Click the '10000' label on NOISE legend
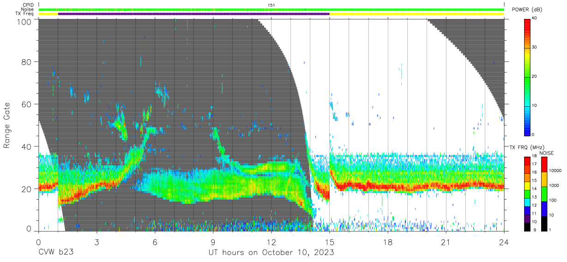 pyautogui.click(x=555, y=171)
